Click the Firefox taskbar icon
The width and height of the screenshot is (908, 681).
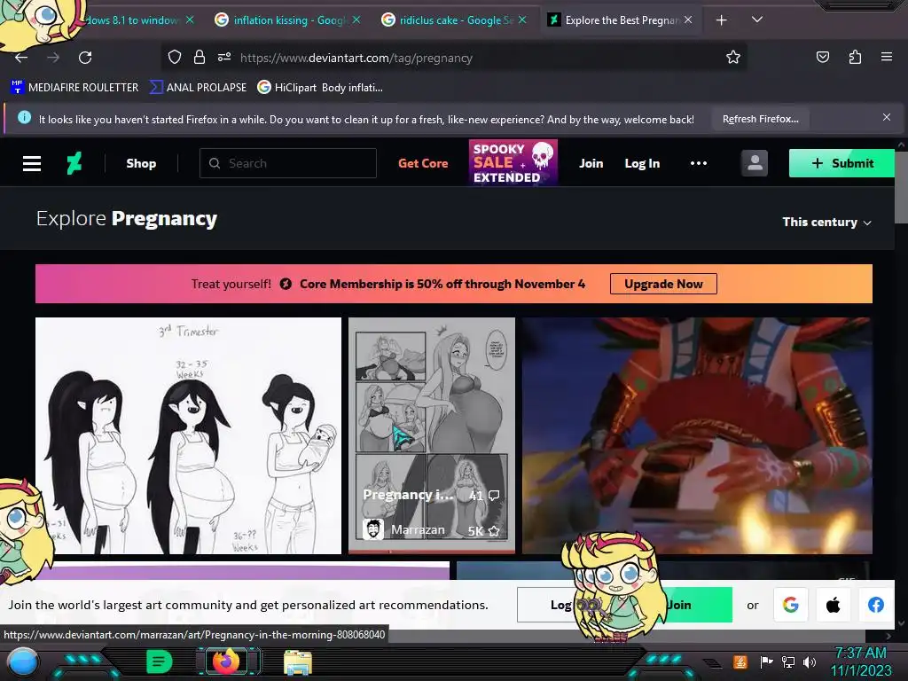pyautogui.click(x=226, y=661)
